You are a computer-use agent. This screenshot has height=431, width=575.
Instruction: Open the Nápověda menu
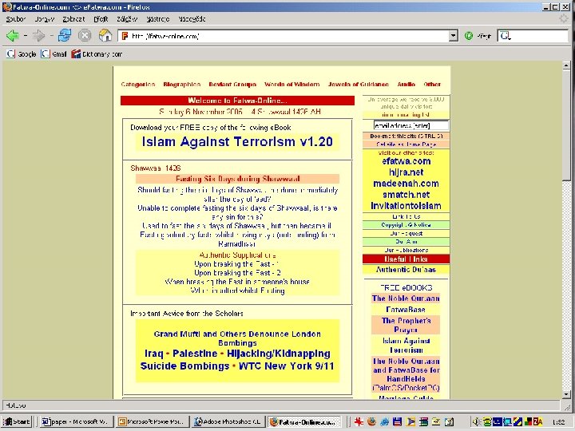(x=192, y=19)
